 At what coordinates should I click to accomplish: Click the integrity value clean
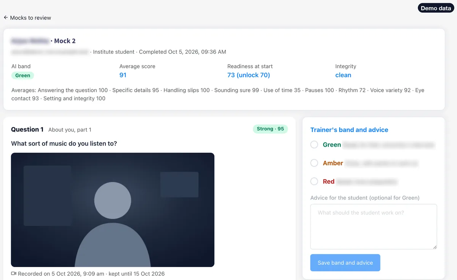pyautogui.click(x=343, y=75)
